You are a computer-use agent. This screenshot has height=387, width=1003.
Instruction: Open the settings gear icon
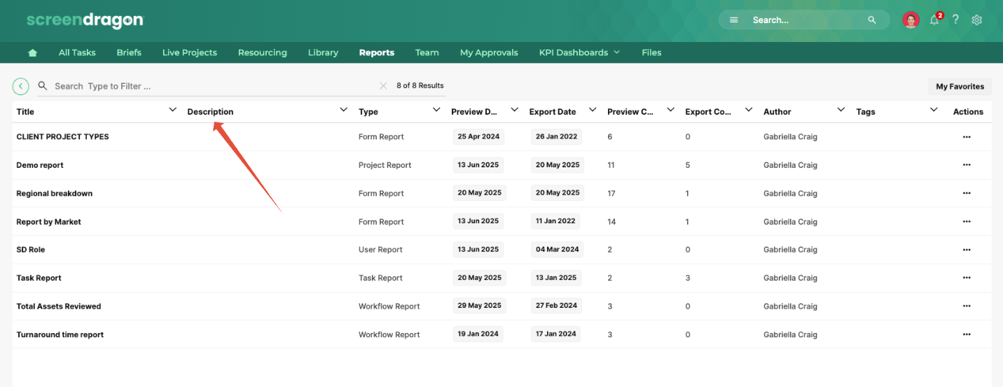coord(977,20)
